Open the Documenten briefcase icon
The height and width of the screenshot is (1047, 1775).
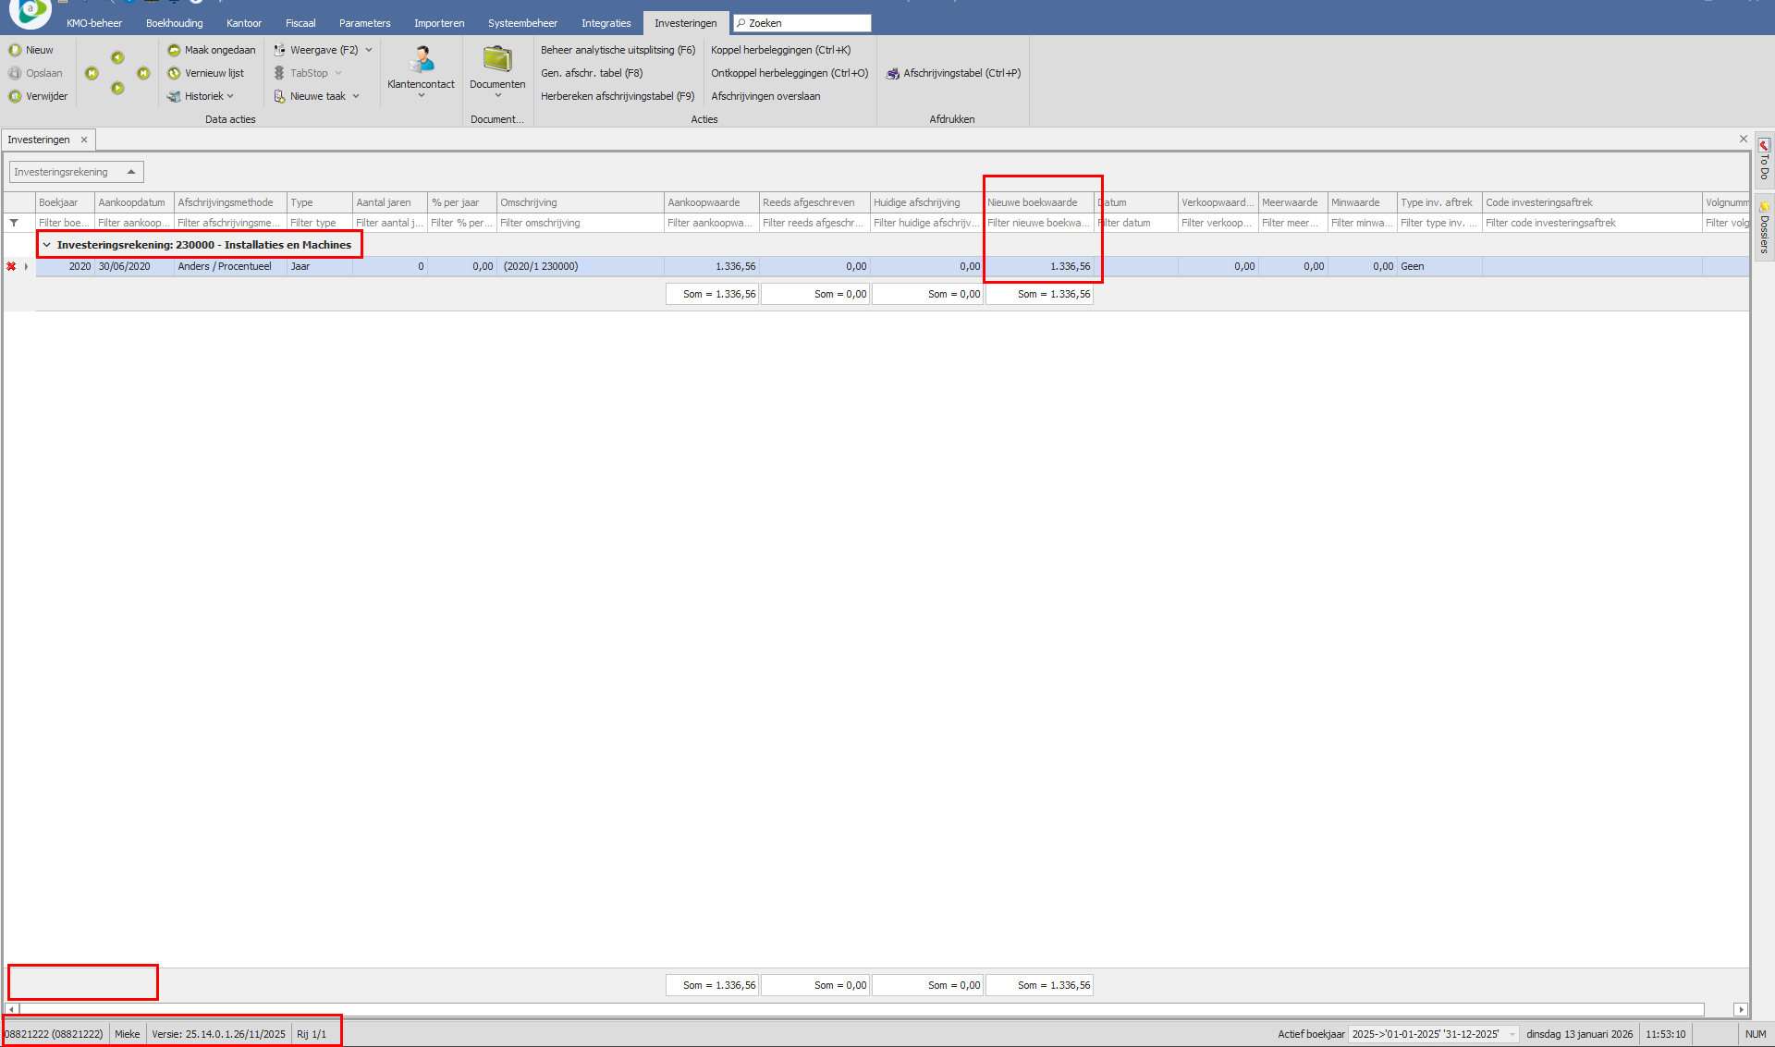tap(497, 61)
